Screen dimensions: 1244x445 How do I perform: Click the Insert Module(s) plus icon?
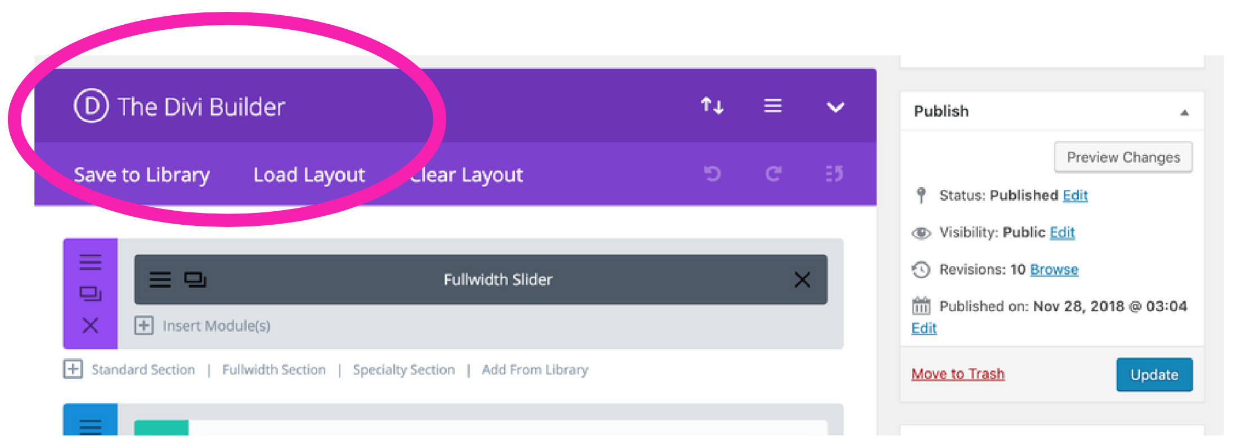coord(143,326)
